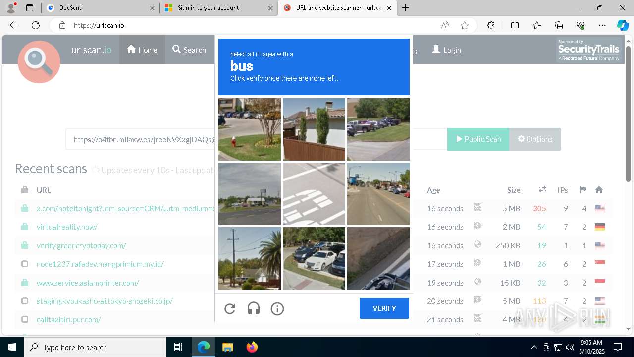The height and width of the screenshot is (357, 634).
Task: Open Read aloud in address bar
Action: 445,25
